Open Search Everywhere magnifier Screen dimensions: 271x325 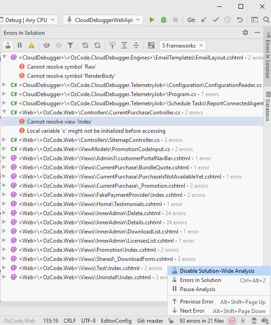[x=266, y=20]
